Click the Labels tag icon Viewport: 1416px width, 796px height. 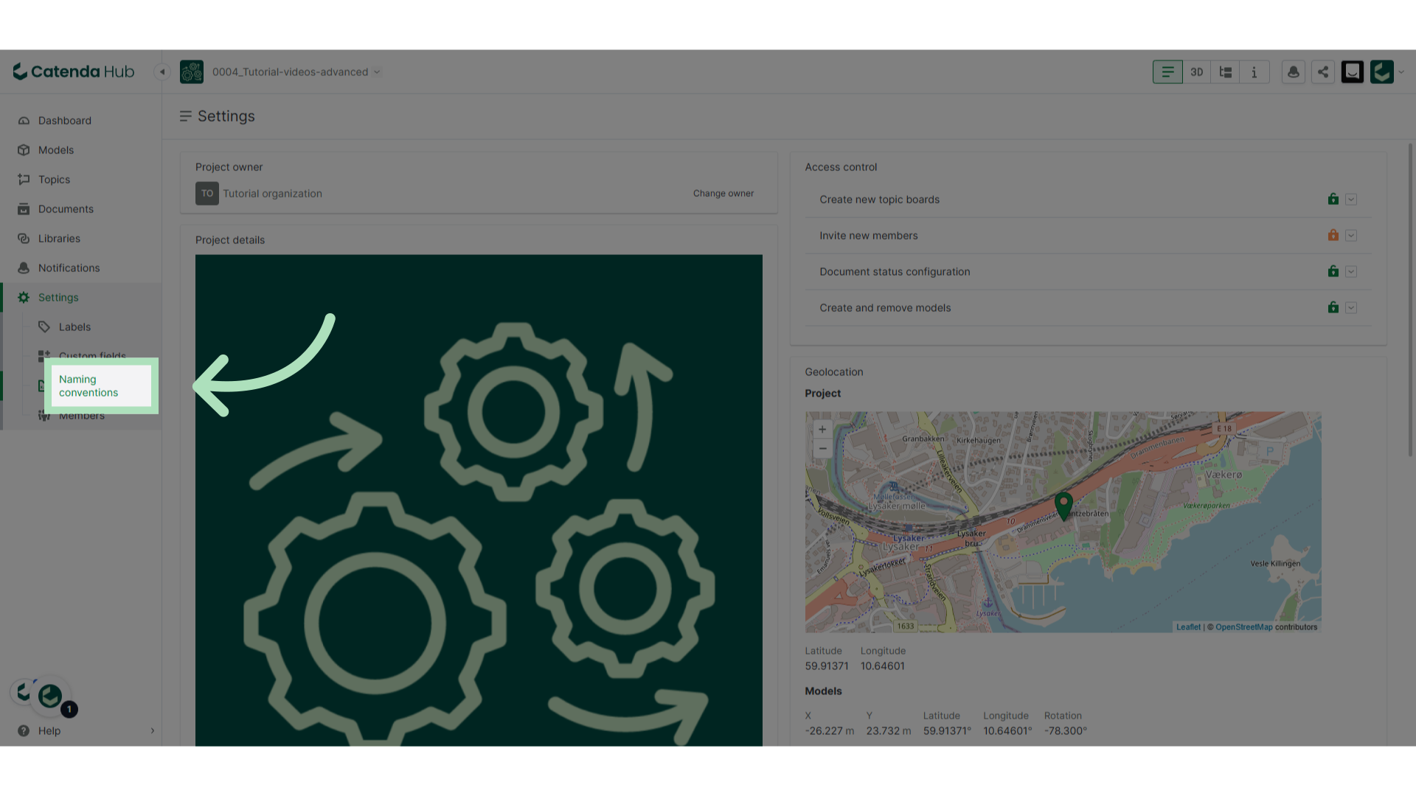point(44,327)
